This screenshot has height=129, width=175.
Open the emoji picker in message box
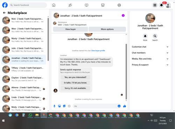coord(119,106)
